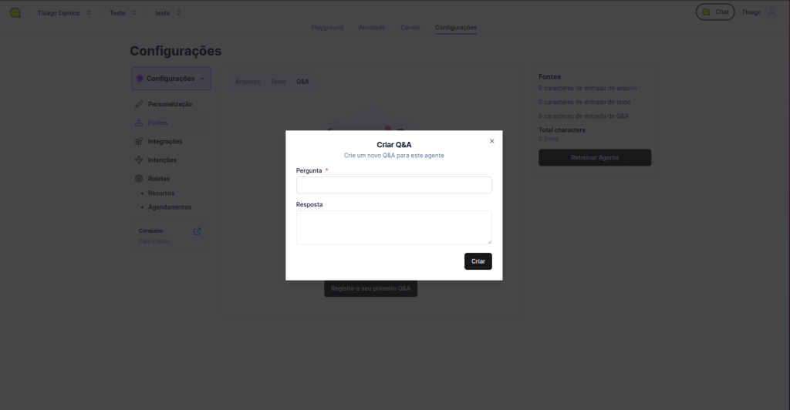Click inside the Resposta text area
The image size is (790, 410).
click(x=393, y=227)
